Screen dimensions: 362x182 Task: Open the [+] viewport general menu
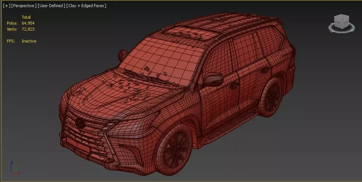click(6, 6)
